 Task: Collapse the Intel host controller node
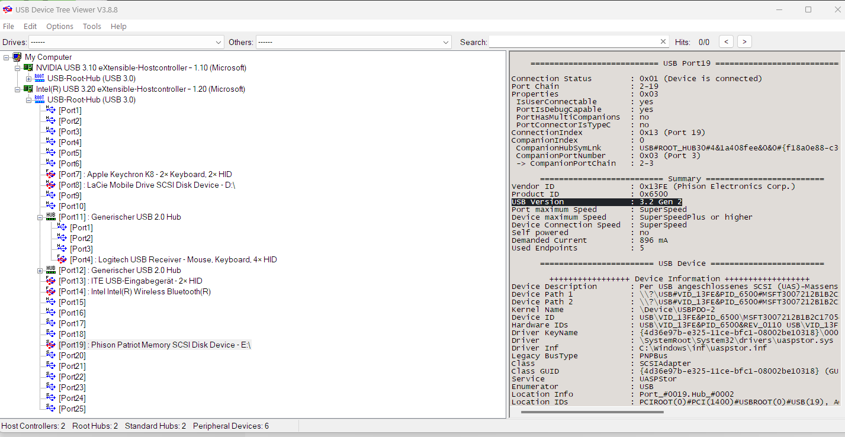pos(17,89)
